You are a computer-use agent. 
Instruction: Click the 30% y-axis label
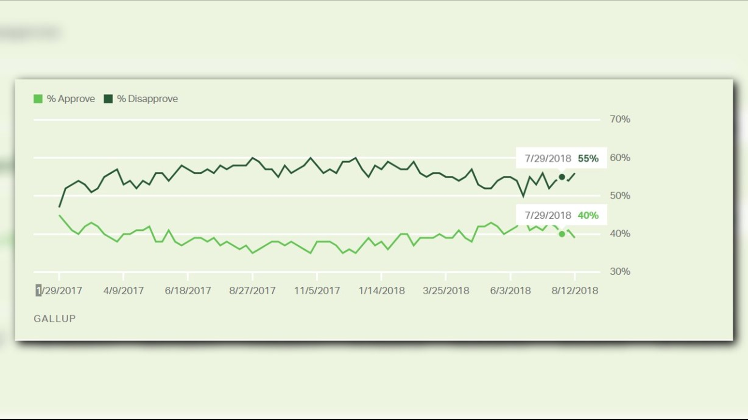tap(620, 271)
